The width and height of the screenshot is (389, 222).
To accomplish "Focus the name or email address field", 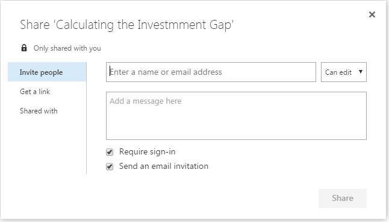I will click(211, 72).
